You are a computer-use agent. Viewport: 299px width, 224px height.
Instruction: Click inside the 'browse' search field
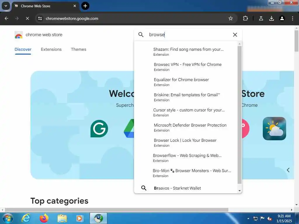click(x=188, y=35)
